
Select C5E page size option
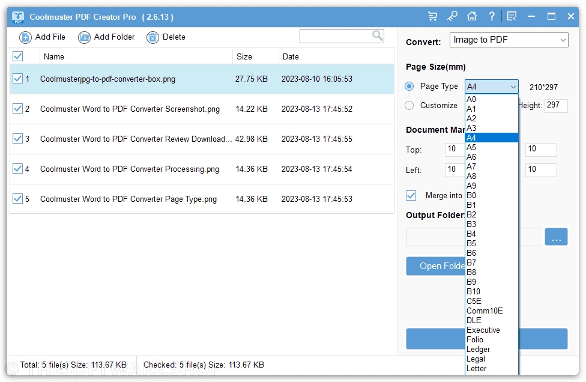click(492, 302)
